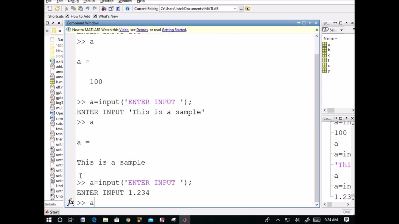The width and height of the screenshot is (399, 224).
Task: Open the Window menu
Action: 125,1
